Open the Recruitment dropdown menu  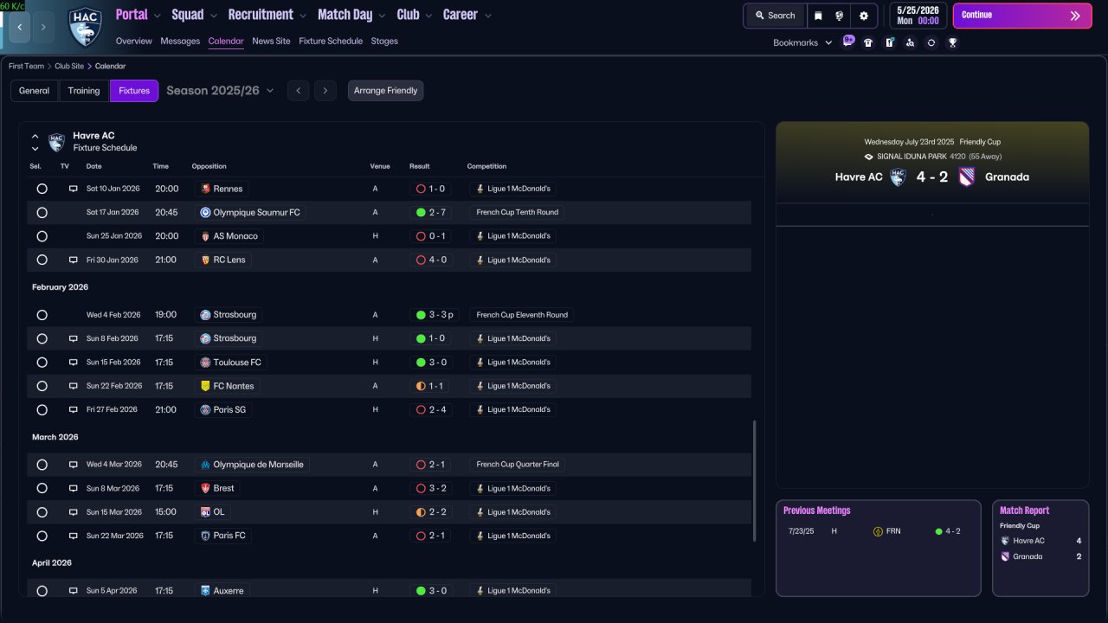pos(267,15)
